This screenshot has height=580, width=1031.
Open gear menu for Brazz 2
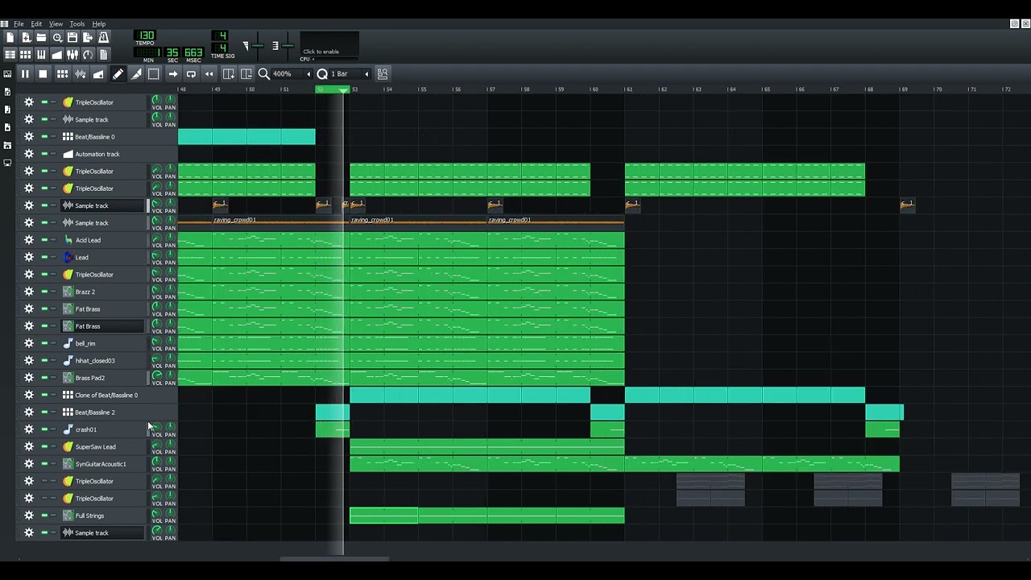pos(29,292)
